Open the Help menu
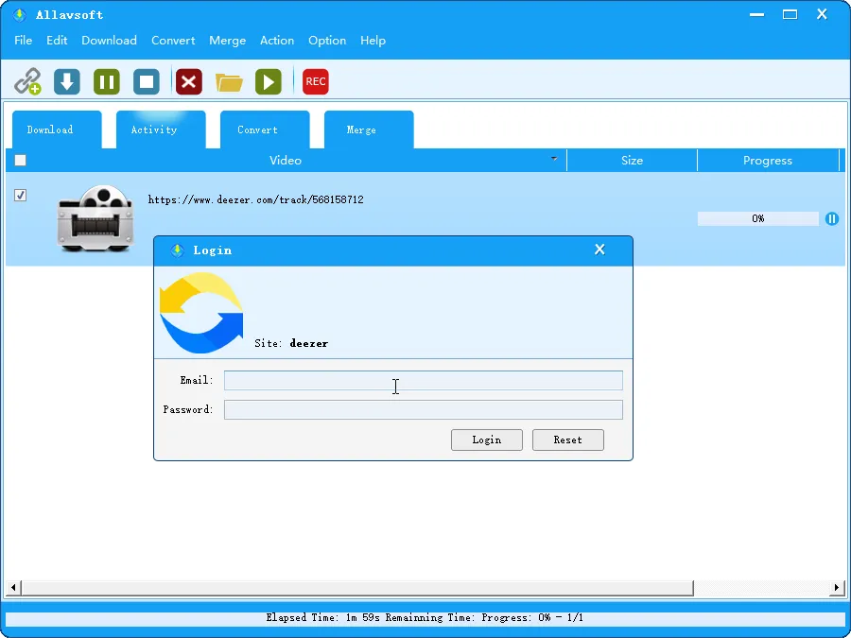 (x=373, y=40)
